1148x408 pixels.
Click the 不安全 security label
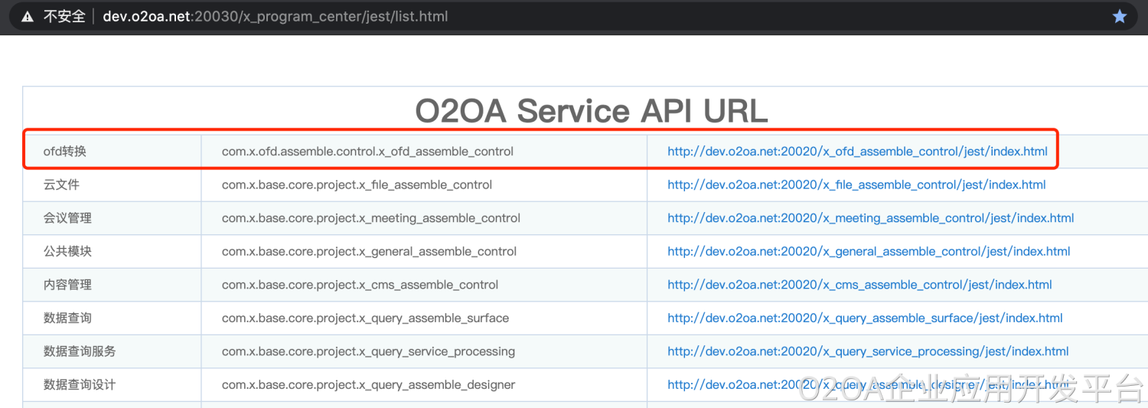64,17
